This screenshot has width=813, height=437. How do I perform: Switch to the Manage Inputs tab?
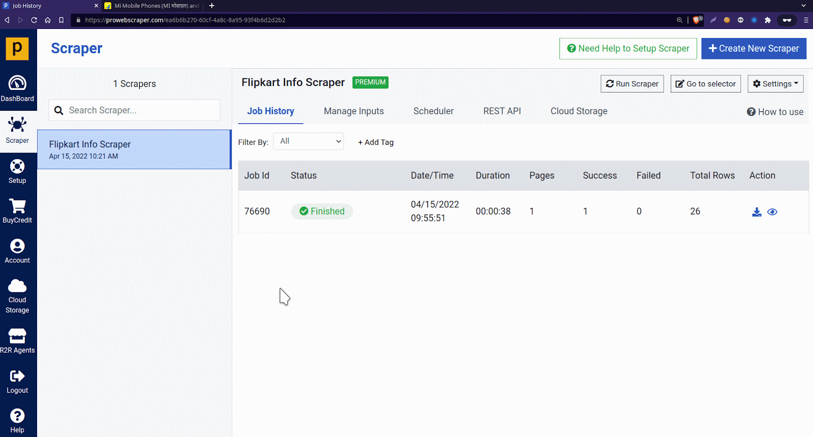tap(354, 111)
